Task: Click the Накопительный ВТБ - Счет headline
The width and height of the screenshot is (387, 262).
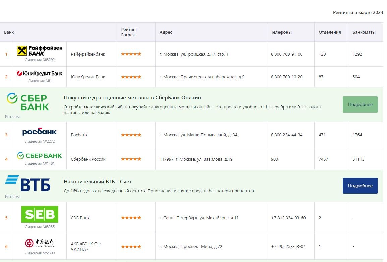Action: point(98,182)
